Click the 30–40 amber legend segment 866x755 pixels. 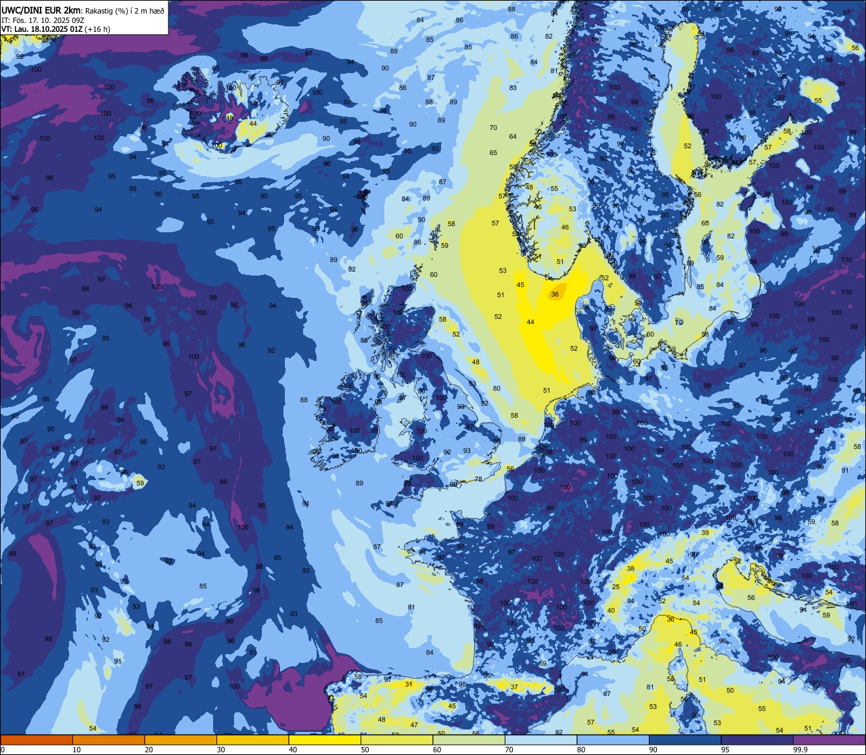[252, 740]
